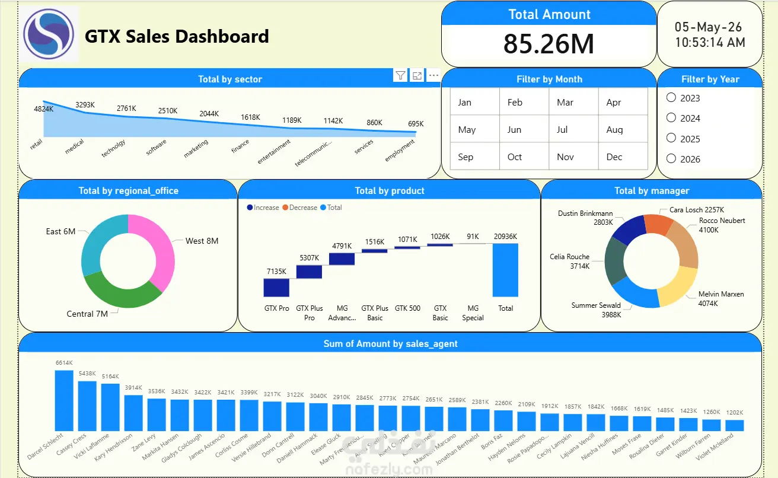Open focus mode icon on sector chart
Image resolution: width=778 pixels, height=478 pixels.
[417, 75]
